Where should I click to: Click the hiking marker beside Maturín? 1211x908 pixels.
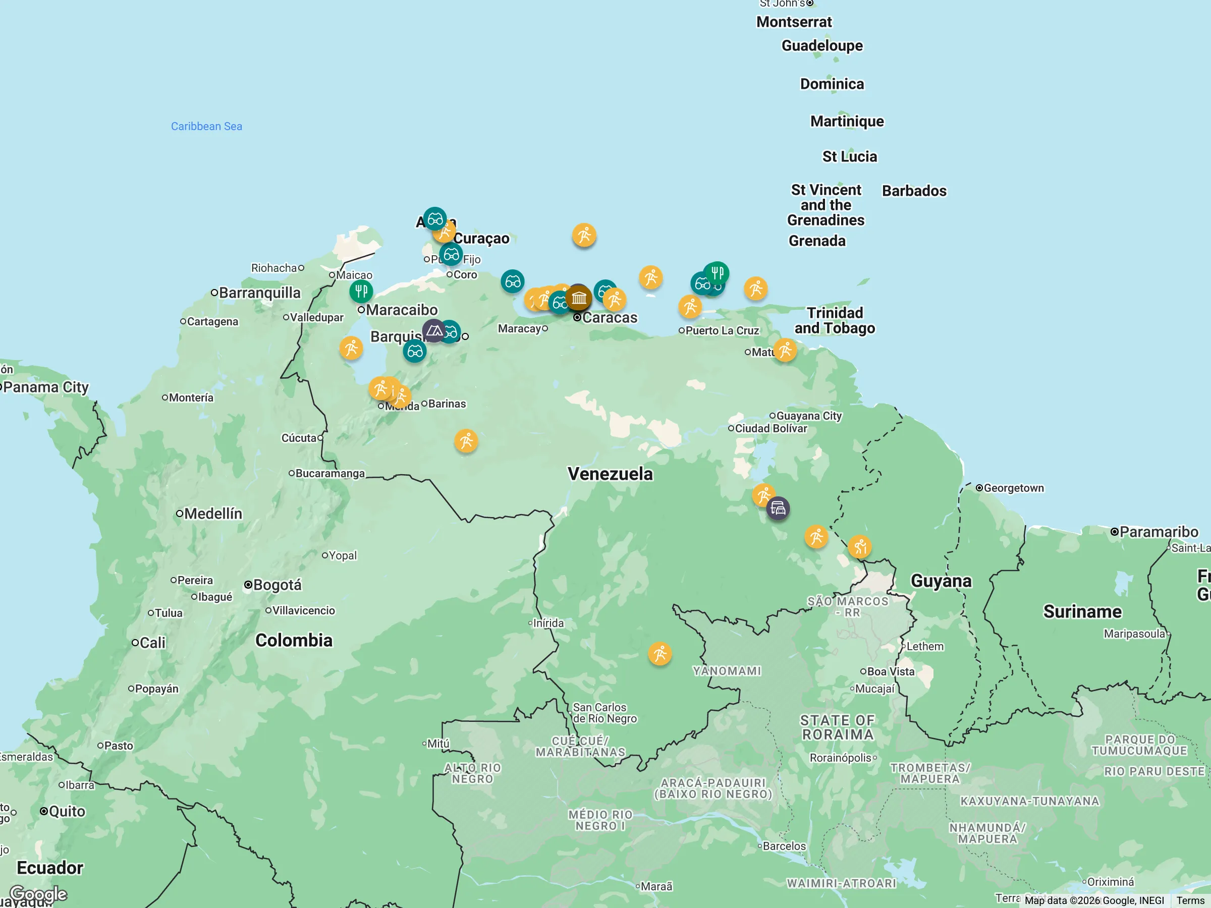click(x=785, y=350)
